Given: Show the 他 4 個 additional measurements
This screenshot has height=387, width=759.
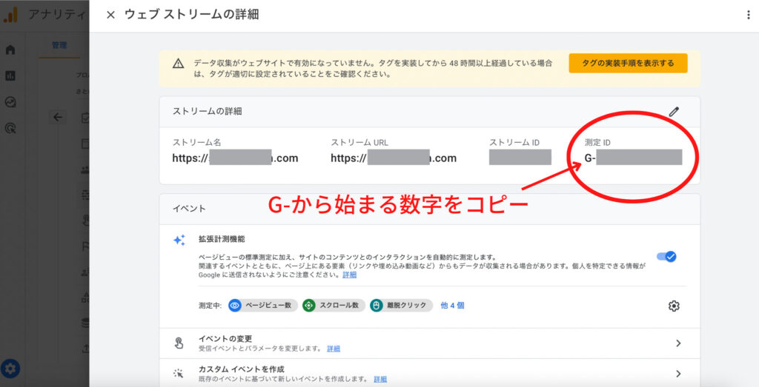Looking at the screenshot, I should [452, 306].
